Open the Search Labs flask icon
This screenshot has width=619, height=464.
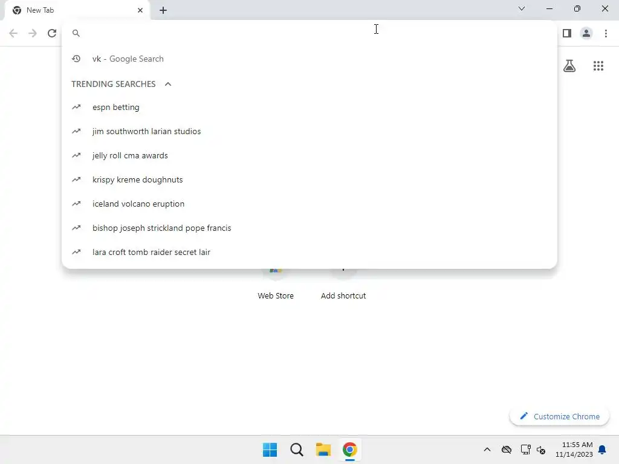coord(569,65)
